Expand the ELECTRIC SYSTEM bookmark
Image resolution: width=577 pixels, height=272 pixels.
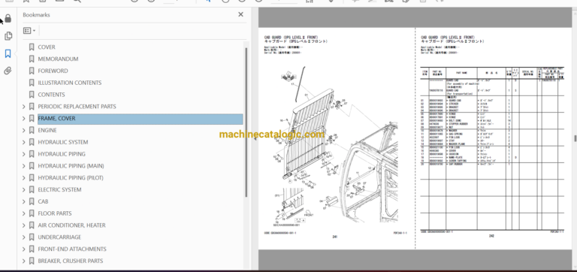(24, 190)
